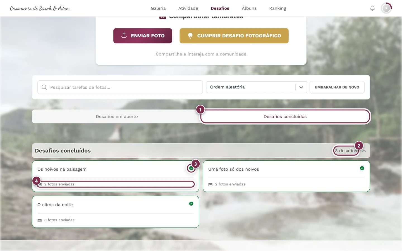Click photo icon under O clima da noite

(40, 220)
